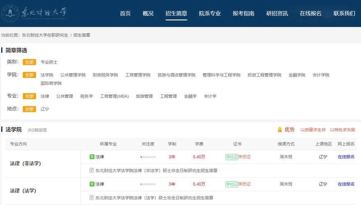The height and width of the screenshot is (205, 361).
Task: Click the green 专 badge in 法律(法学) row
Action: [x=92, y=184]
